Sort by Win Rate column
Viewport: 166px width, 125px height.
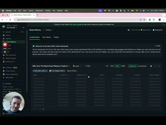point(119,75)
